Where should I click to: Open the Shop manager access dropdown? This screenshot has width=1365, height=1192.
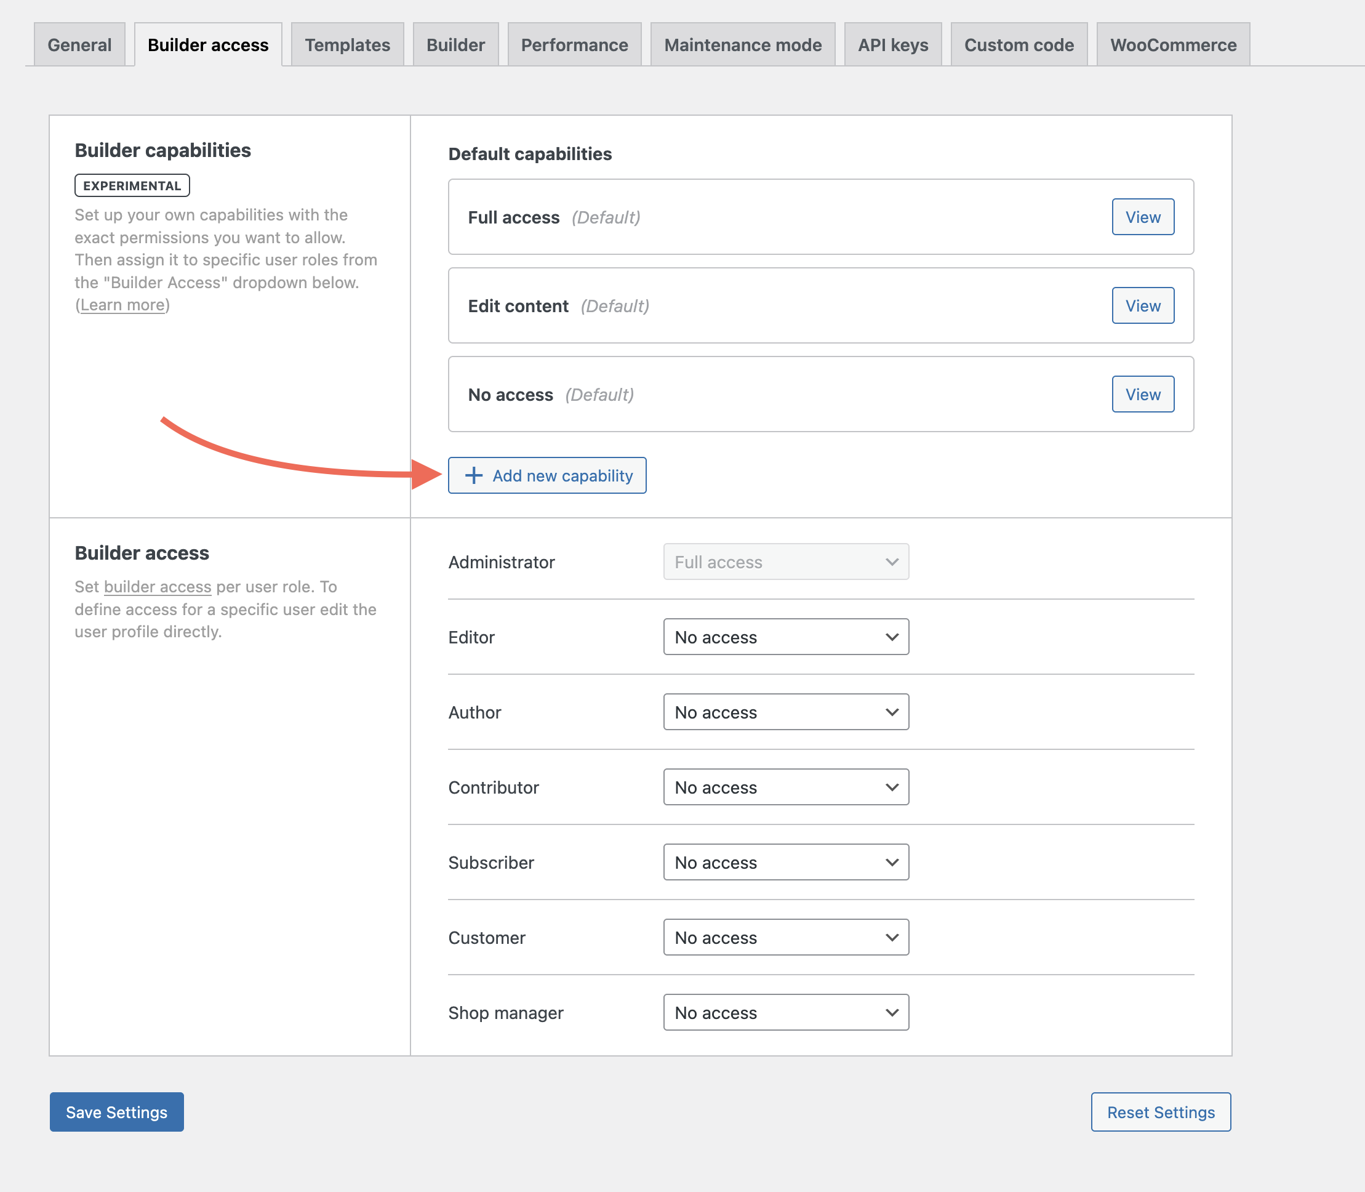[x=785, y=1013]
